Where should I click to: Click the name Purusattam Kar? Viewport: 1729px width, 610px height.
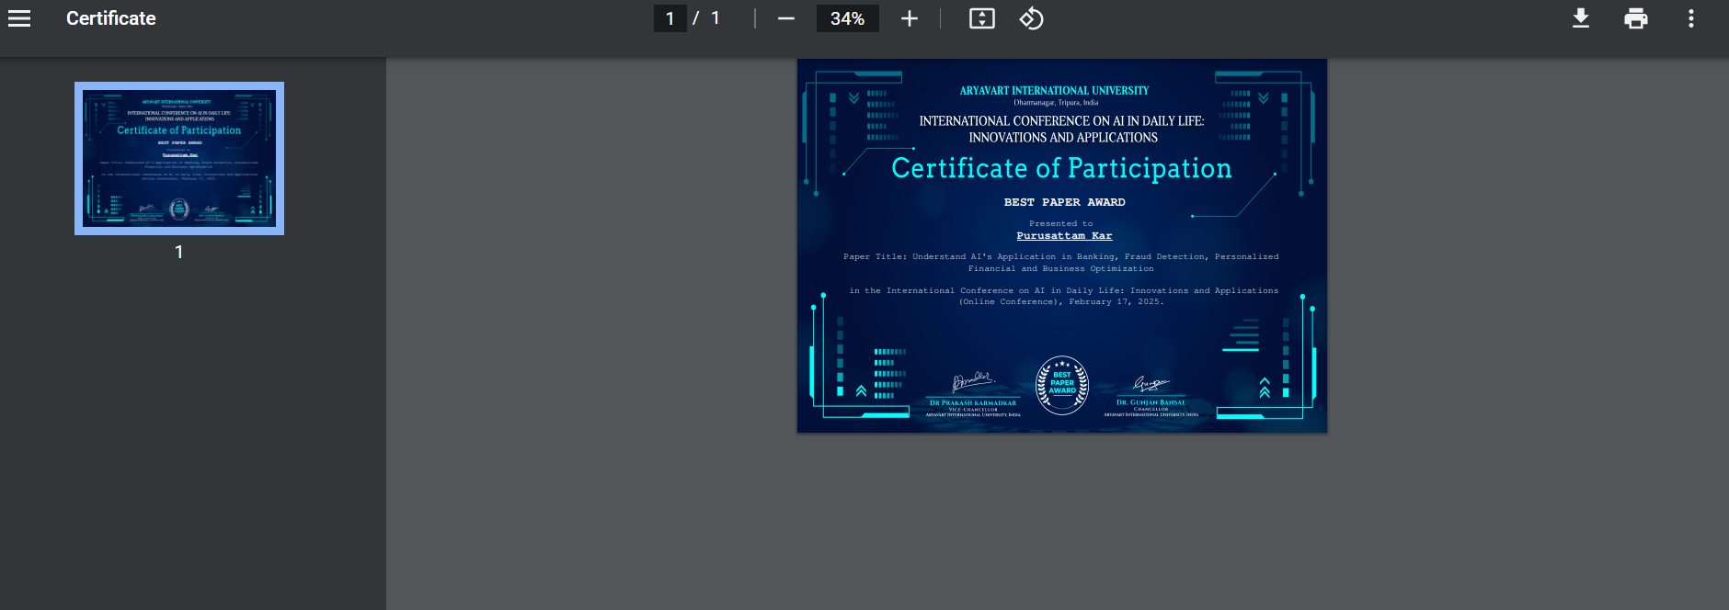click(1064, 236)
